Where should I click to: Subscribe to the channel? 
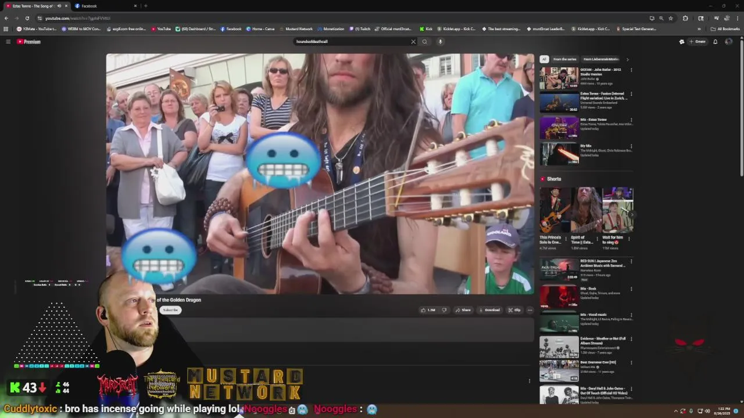click(x=170, y=310)
